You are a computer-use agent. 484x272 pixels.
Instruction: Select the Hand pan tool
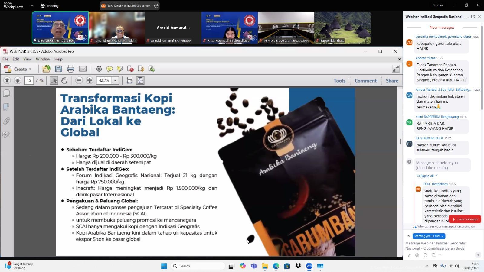click(x=64, y=80)
